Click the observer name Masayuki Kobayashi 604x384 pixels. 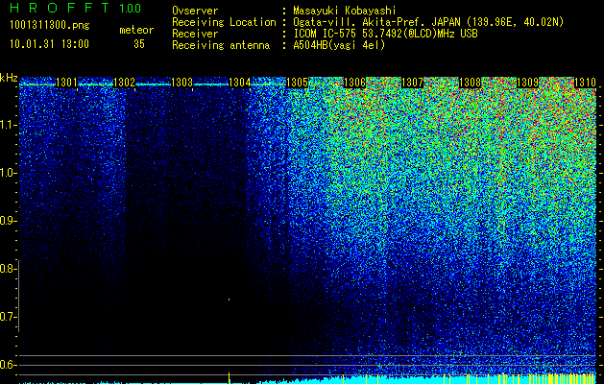click(x=345, y=11)
